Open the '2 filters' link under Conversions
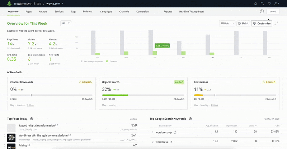 (x=214, y=105)
